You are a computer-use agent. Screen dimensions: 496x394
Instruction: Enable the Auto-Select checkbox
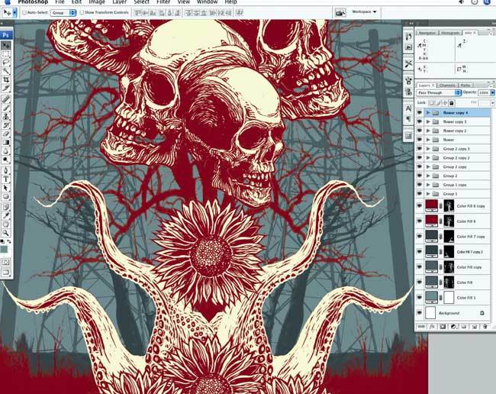click(x=24, y=13)
